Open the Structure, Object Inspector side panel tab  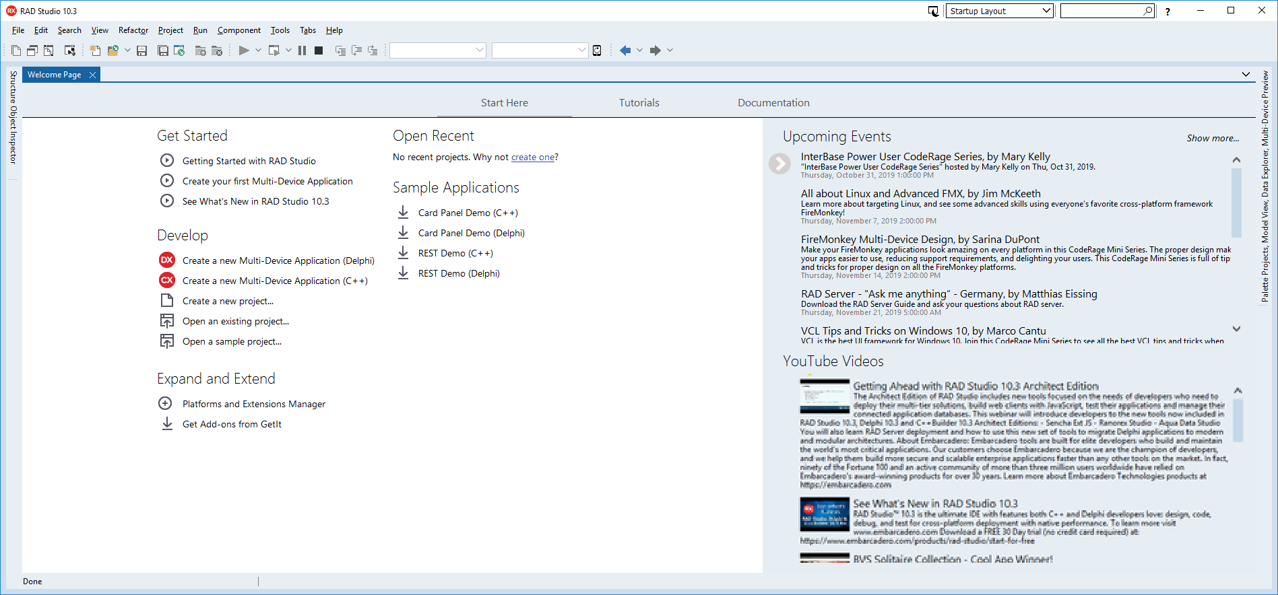click(x=13, y=117)
